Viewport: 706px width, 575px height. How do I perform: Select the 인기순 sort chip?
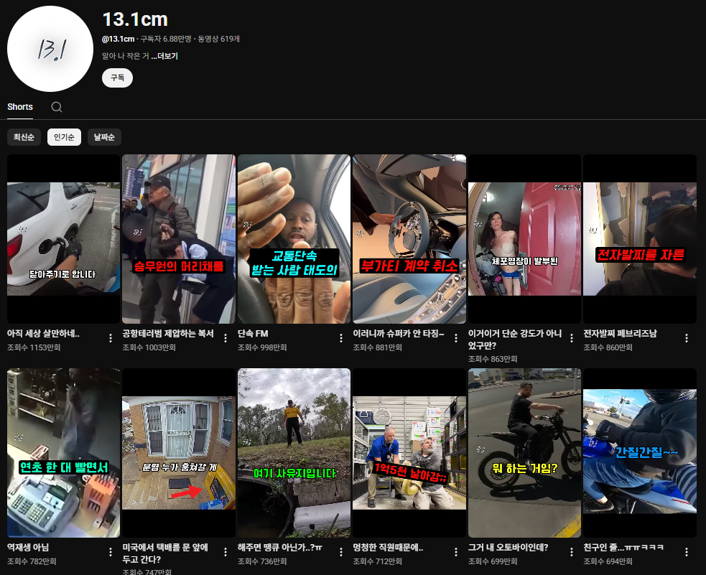coord(64,137)
